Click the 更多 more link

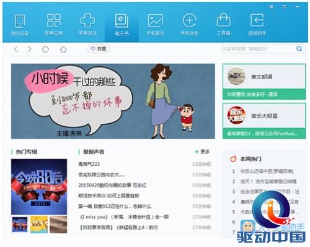(202, 152)
